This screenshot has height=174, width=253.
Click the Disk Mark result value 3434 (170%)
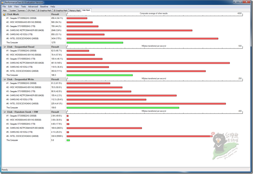click(56, 38)
